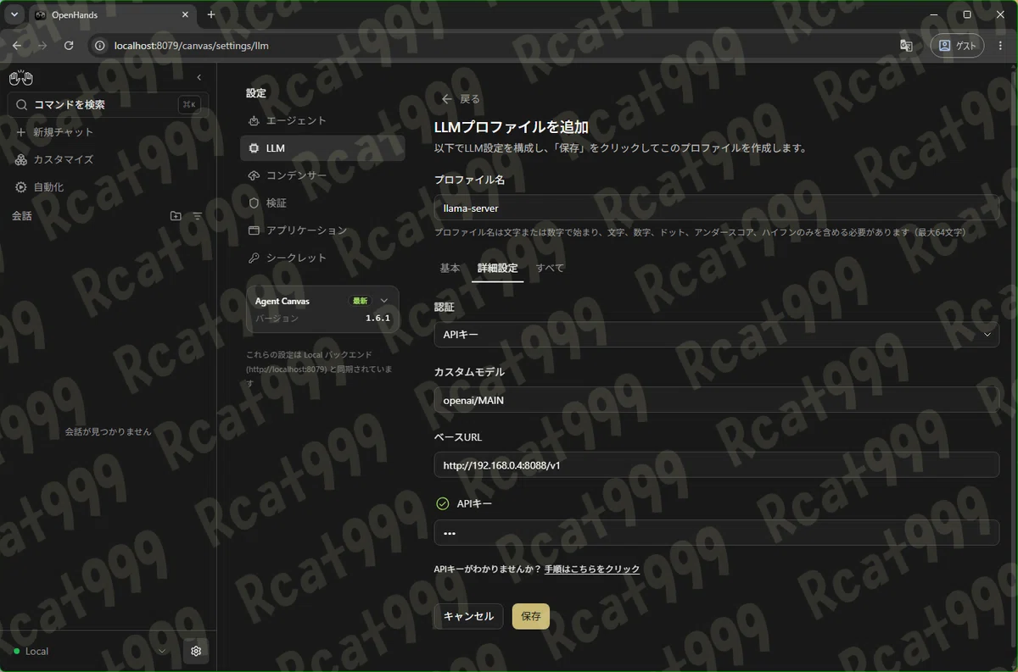
Task: Edit the カスタムモデル field openai/MAIN
Action: click(717, 400)
